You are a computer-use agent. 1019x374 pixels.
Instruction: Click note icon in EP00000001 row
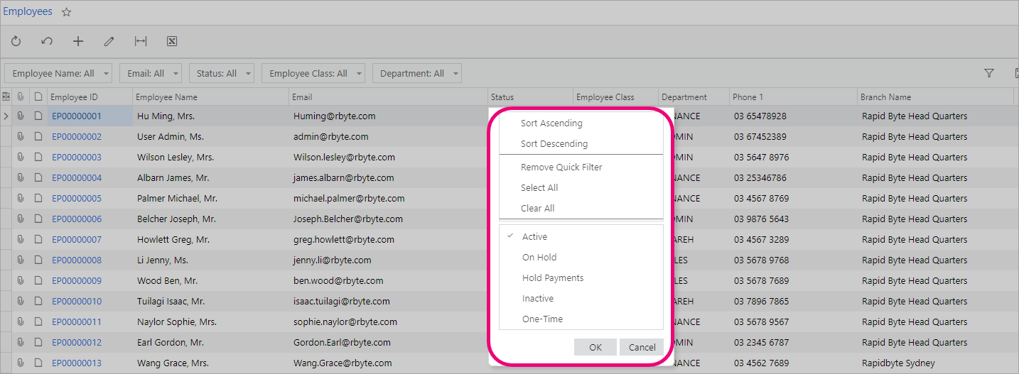click(x=38, y=116)
